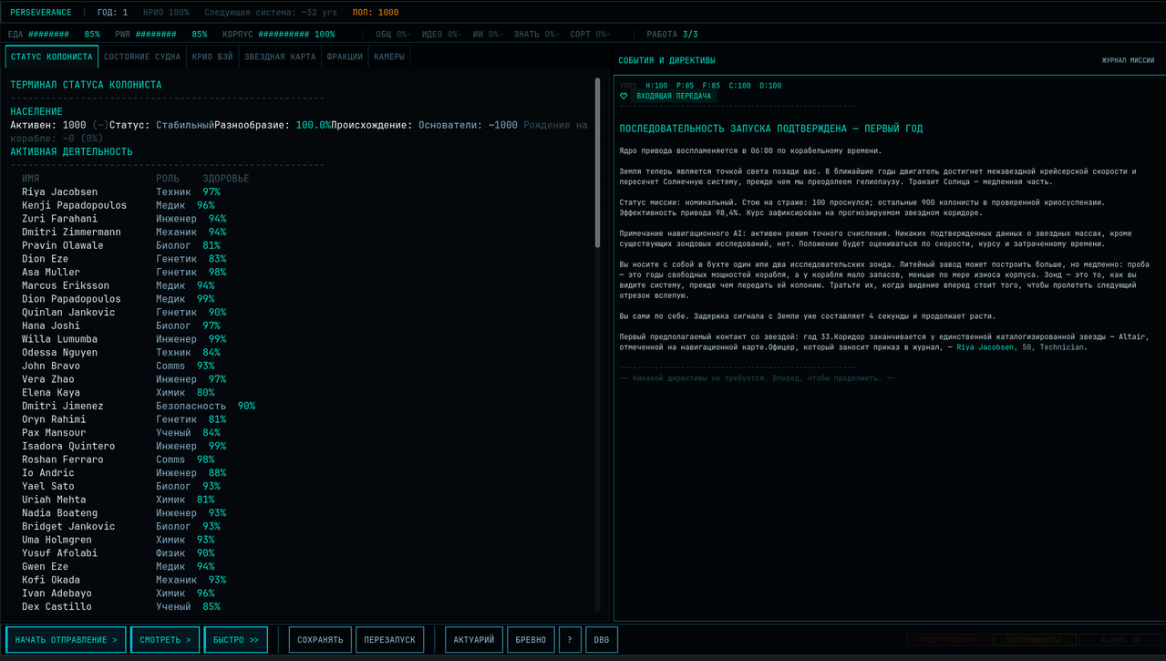Click the ОСТОРОЖНОСТЬ caution indicator
This screenshot has width=1166, height=661.
[x=1035, y=640]
